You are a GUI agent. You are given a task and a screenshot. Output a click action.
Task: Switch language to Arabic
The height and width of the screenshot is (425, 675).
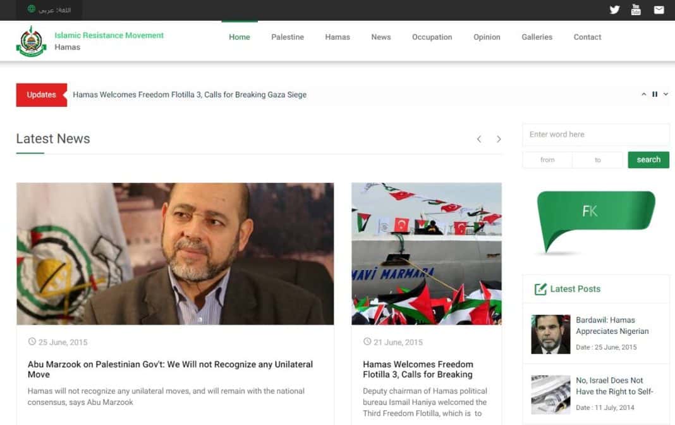[55, 10]
